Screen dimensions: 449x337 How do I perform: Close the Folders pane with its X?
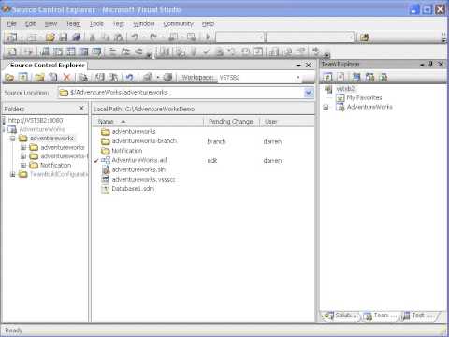click(x=81, y=108)
